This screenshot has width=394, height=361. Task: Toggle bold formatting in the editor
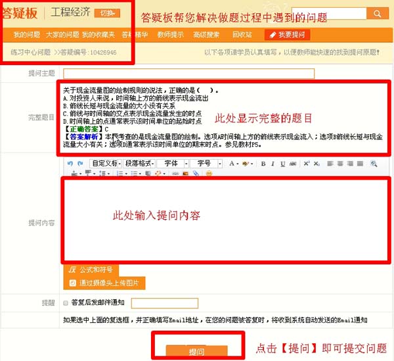tap(263, 163)
